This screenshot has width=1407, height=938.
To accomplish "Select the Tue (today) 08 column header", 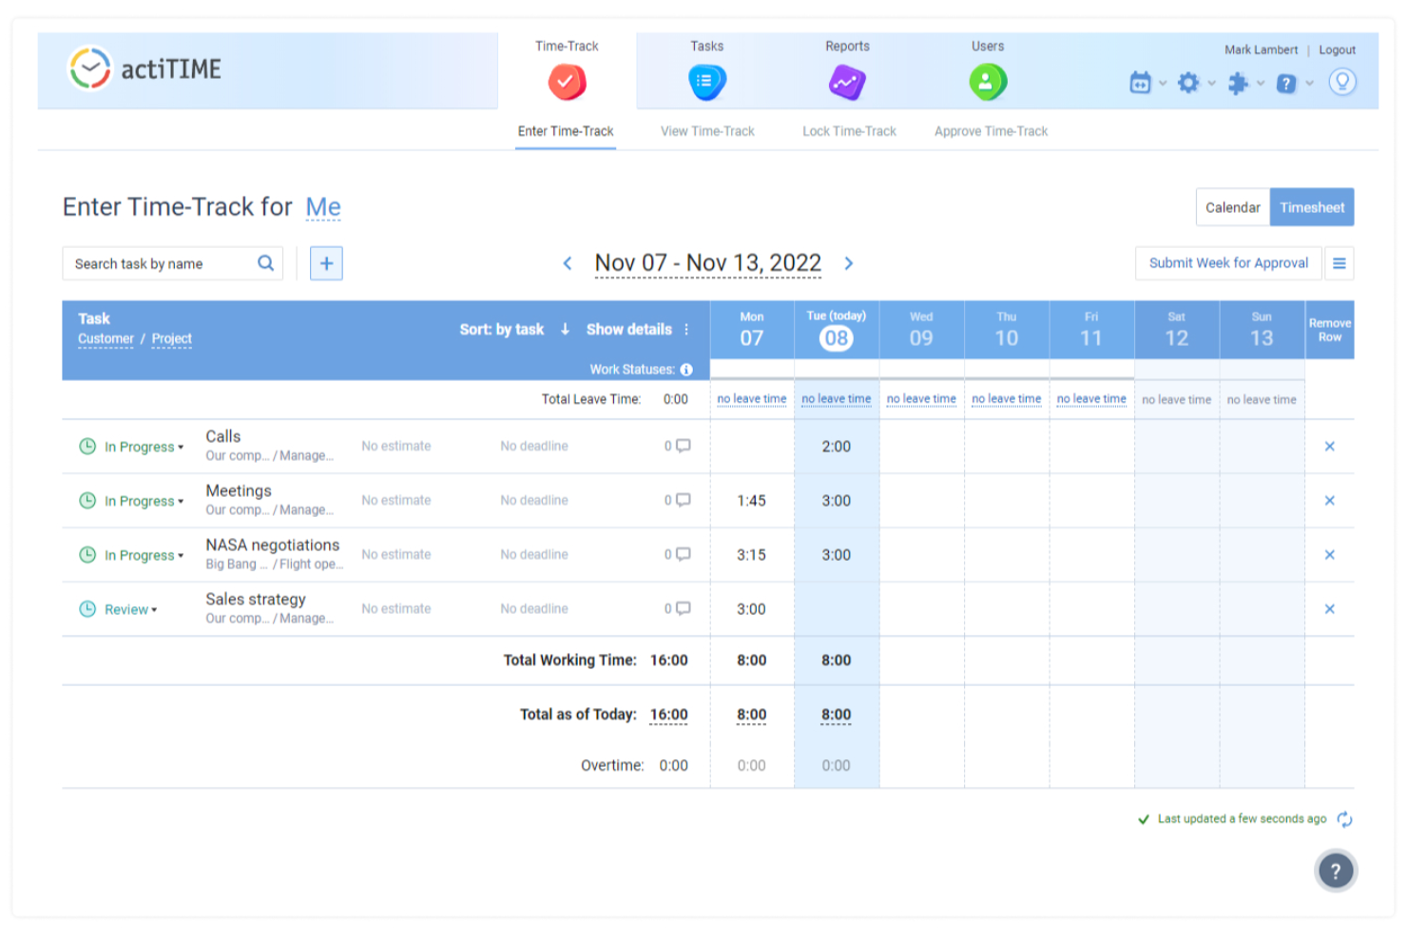I will (837, 330).
